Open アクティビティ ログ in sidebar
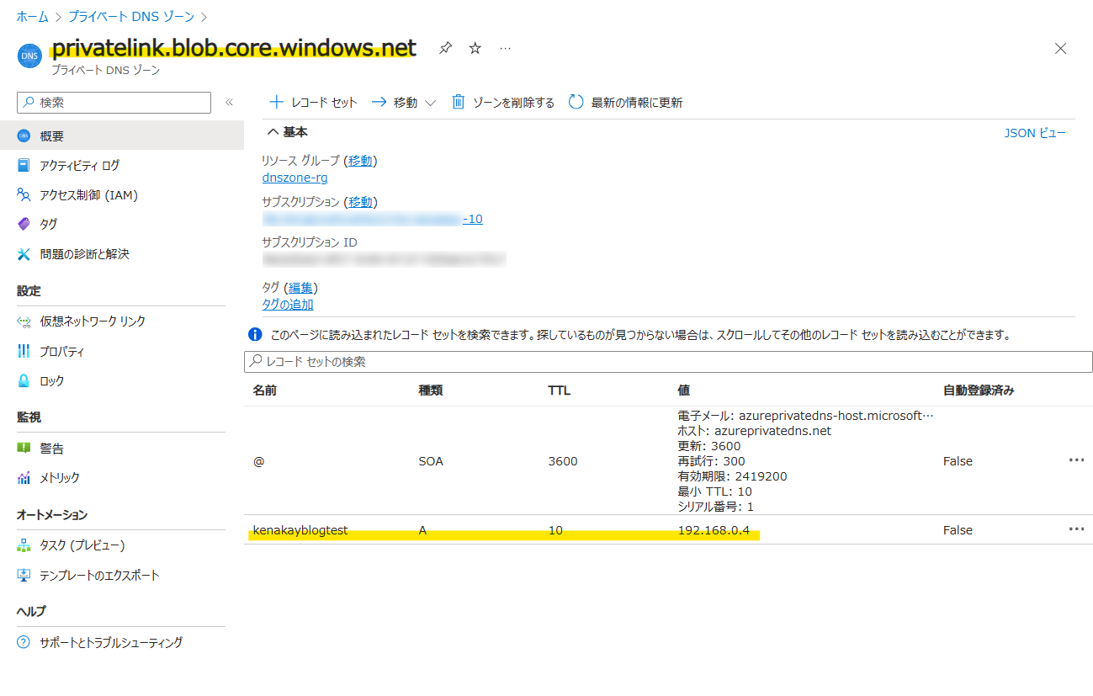 pyautogui.click(x=79, y=166)
